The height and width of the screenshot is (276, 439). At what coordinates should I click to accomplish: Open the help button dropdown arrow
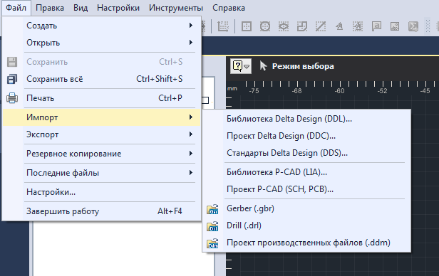coord(247,66)
